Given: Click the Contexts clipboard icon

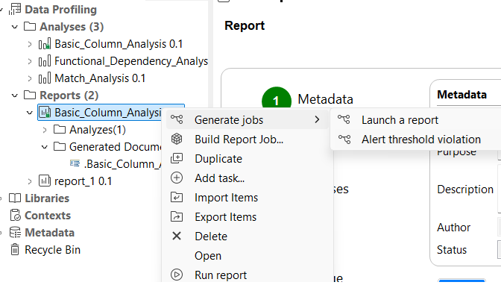Looking at the screenshot, I should click(15, 216).
